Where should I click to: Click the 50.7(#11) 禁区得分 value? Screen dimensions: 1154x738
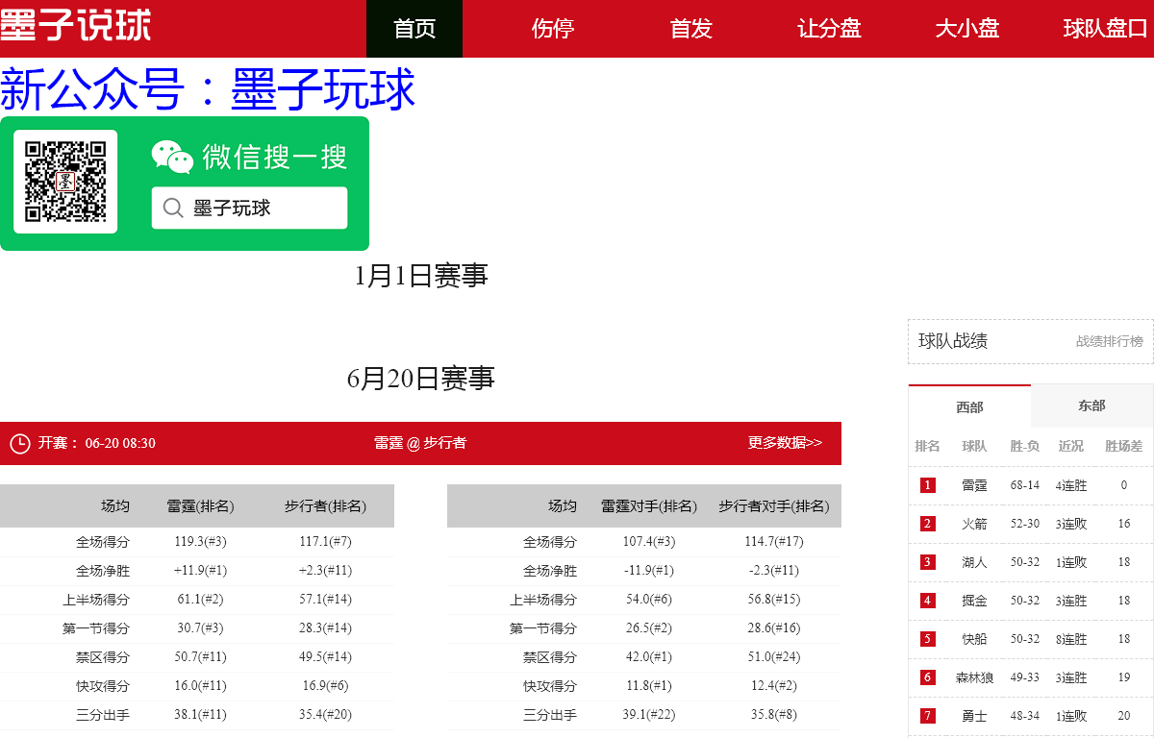coord(200,657)
